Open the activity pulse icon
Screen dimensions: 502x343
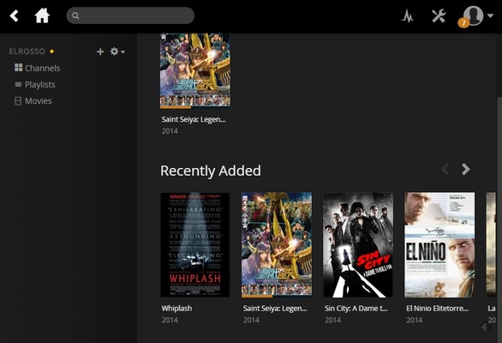(x=407, y=15)
